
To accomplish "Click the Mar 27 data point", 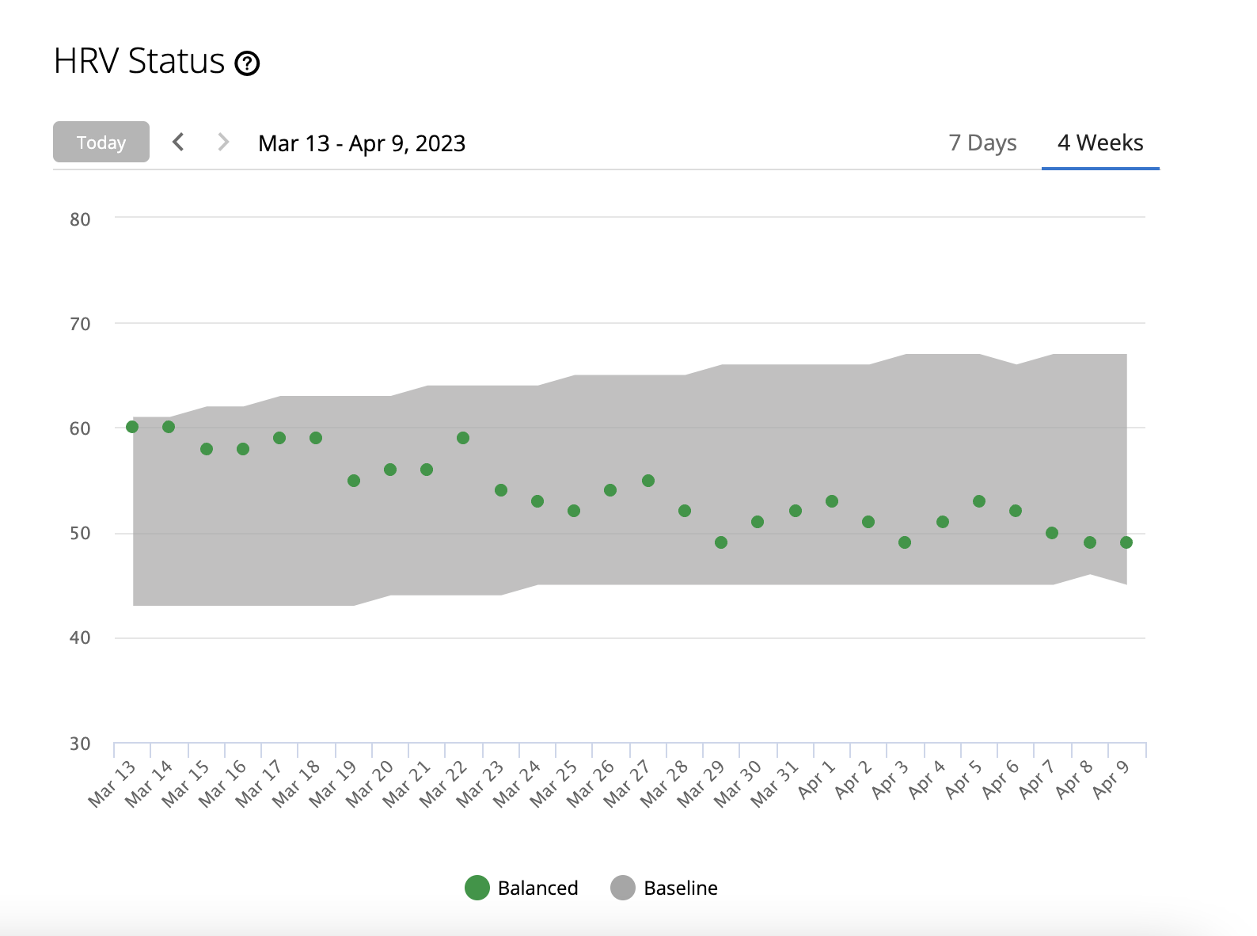I will (648, 481).
